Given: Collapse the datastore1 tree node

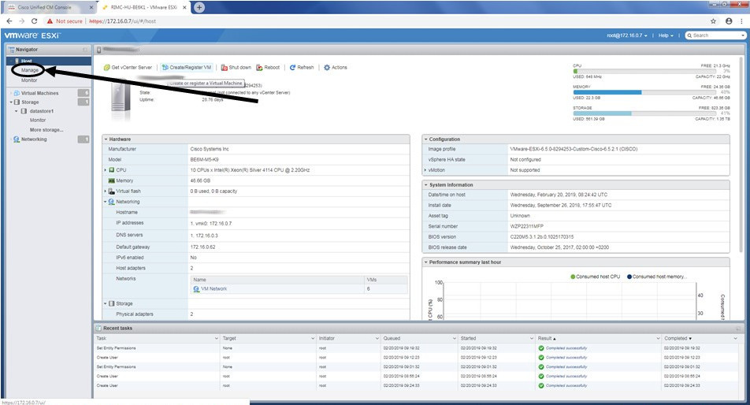Looking at the screenshot, I should (x=17, y=111).
